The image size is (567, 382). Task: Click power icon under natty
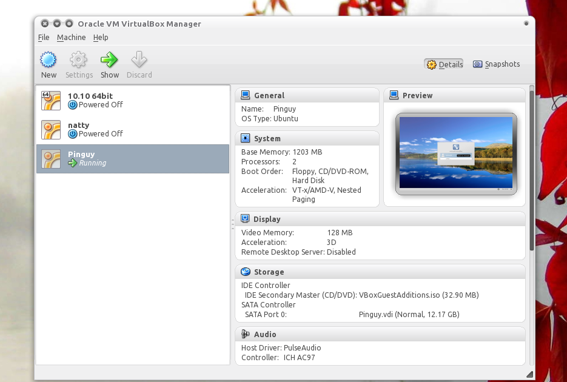pos(72,134)
